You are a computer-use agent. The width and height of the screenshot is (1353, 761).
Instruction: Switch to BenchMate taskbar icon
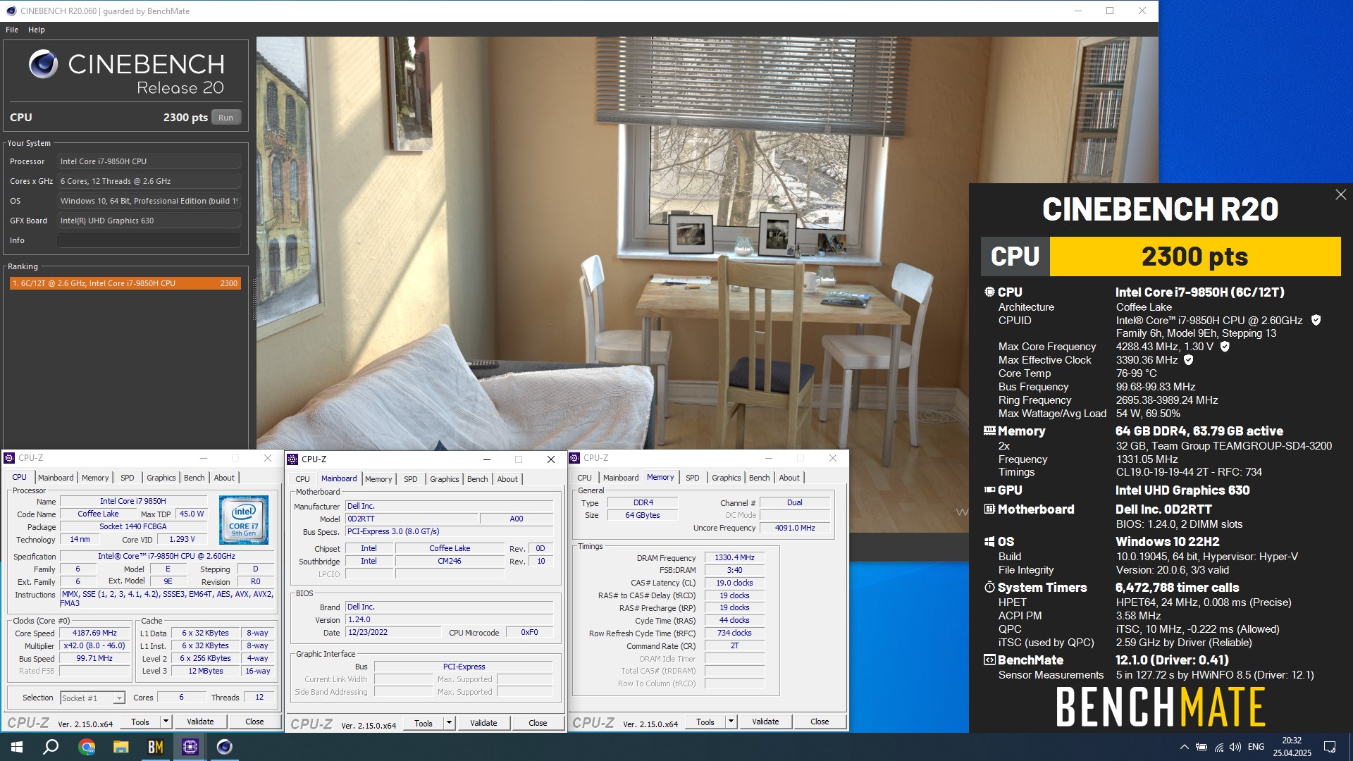coord(156,747)
